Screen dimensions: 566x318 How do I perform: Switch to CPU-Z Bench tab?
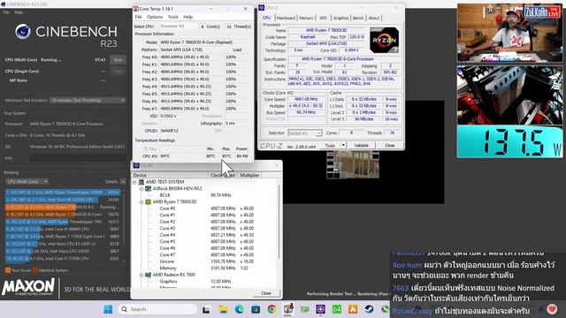point(357,18)
